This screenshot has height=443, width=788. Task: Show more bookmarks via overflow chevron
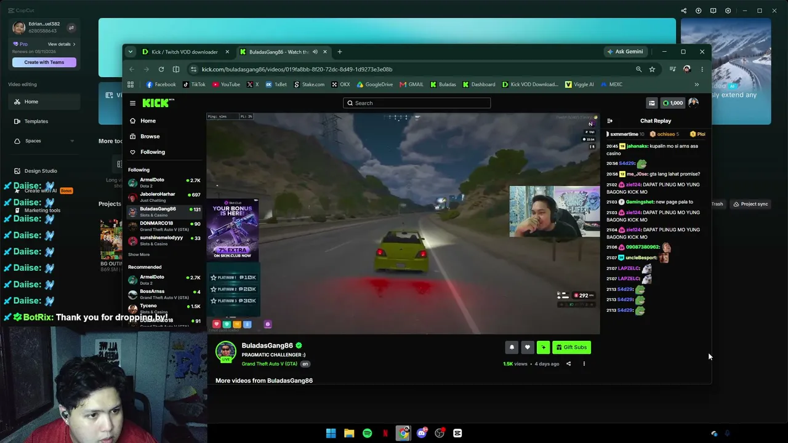point(696,84)
